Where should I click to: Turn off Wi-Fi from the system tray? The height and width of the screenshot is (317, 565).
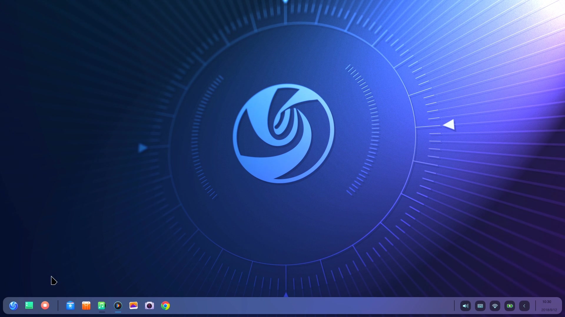pyautogui.click(x=495, y=306)
